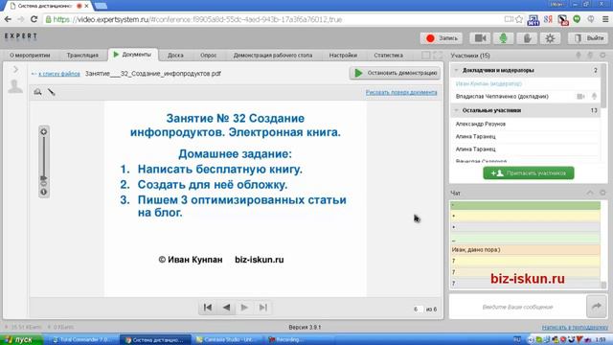613x345 pixels.
Task: Click the user silhouette icon in left sidebar
Action: pyautogui.click(x=15, y=86)
